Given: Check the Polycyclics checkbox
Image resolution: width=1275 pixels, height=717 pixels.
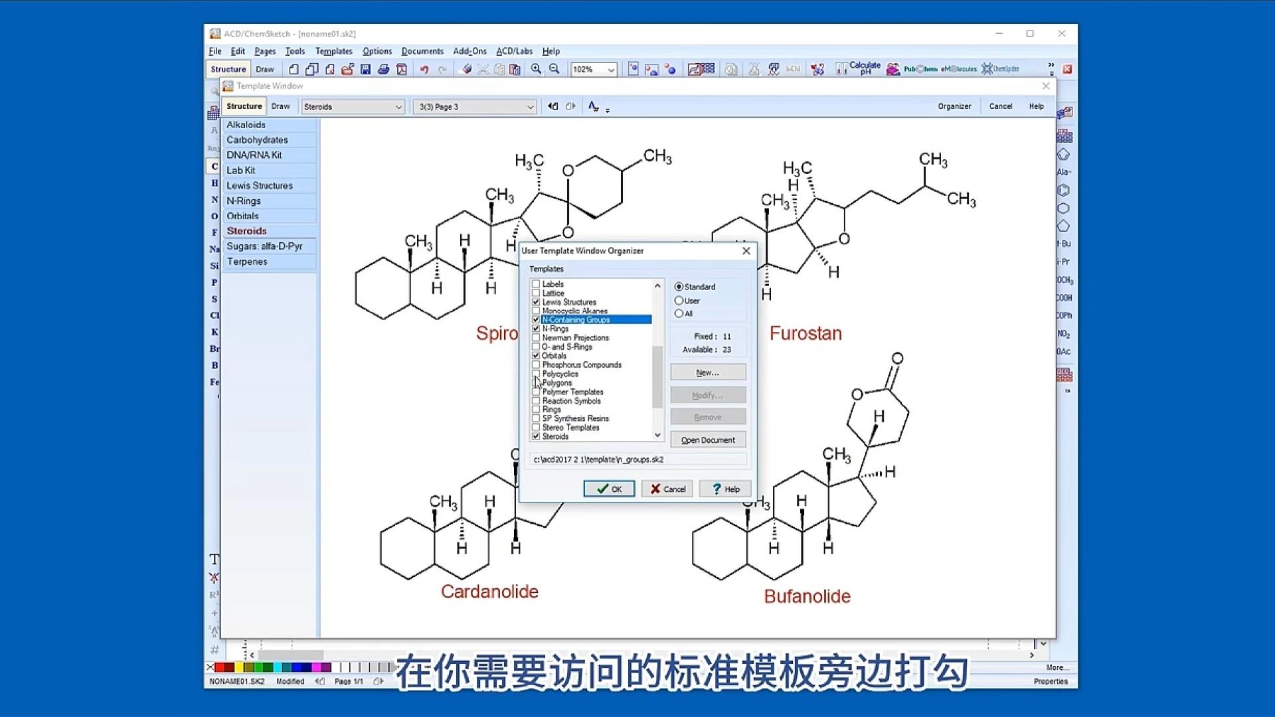Looking at the screenshot, I should click(536, 374).
